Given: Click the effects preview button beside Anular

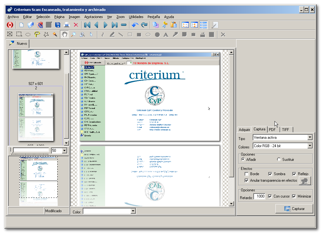Looking at the screenshot, I should 305,181.
